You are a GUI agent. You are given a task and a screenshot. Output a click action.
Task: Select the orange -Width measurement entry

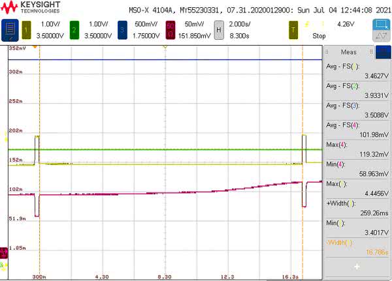point(357,246)
